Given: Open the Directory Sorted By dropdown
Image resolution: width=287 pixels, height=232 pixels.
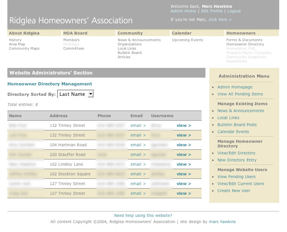Looking at the screenshot, I should pos(76,94).
